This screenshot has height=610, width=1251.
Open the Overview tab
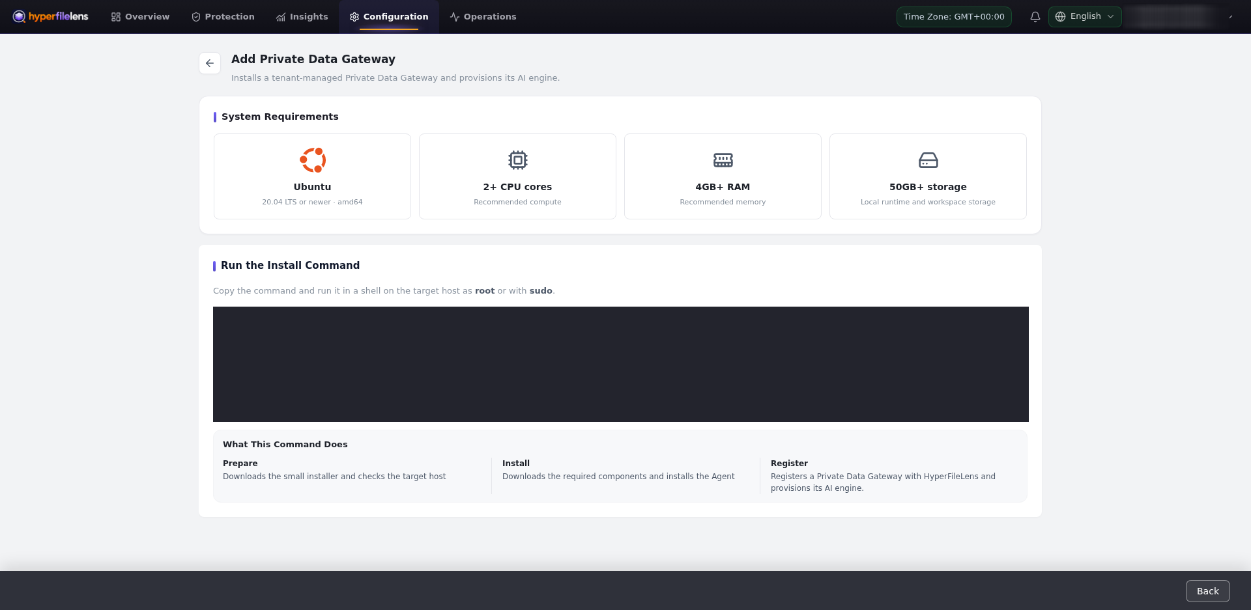click(x=140, y=17)
